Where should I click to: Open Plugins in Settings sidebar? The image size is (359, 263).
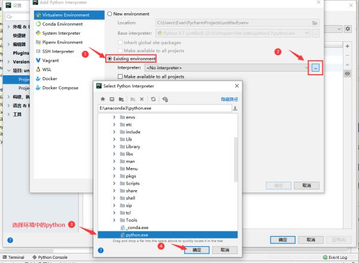(x=21, y=53)
